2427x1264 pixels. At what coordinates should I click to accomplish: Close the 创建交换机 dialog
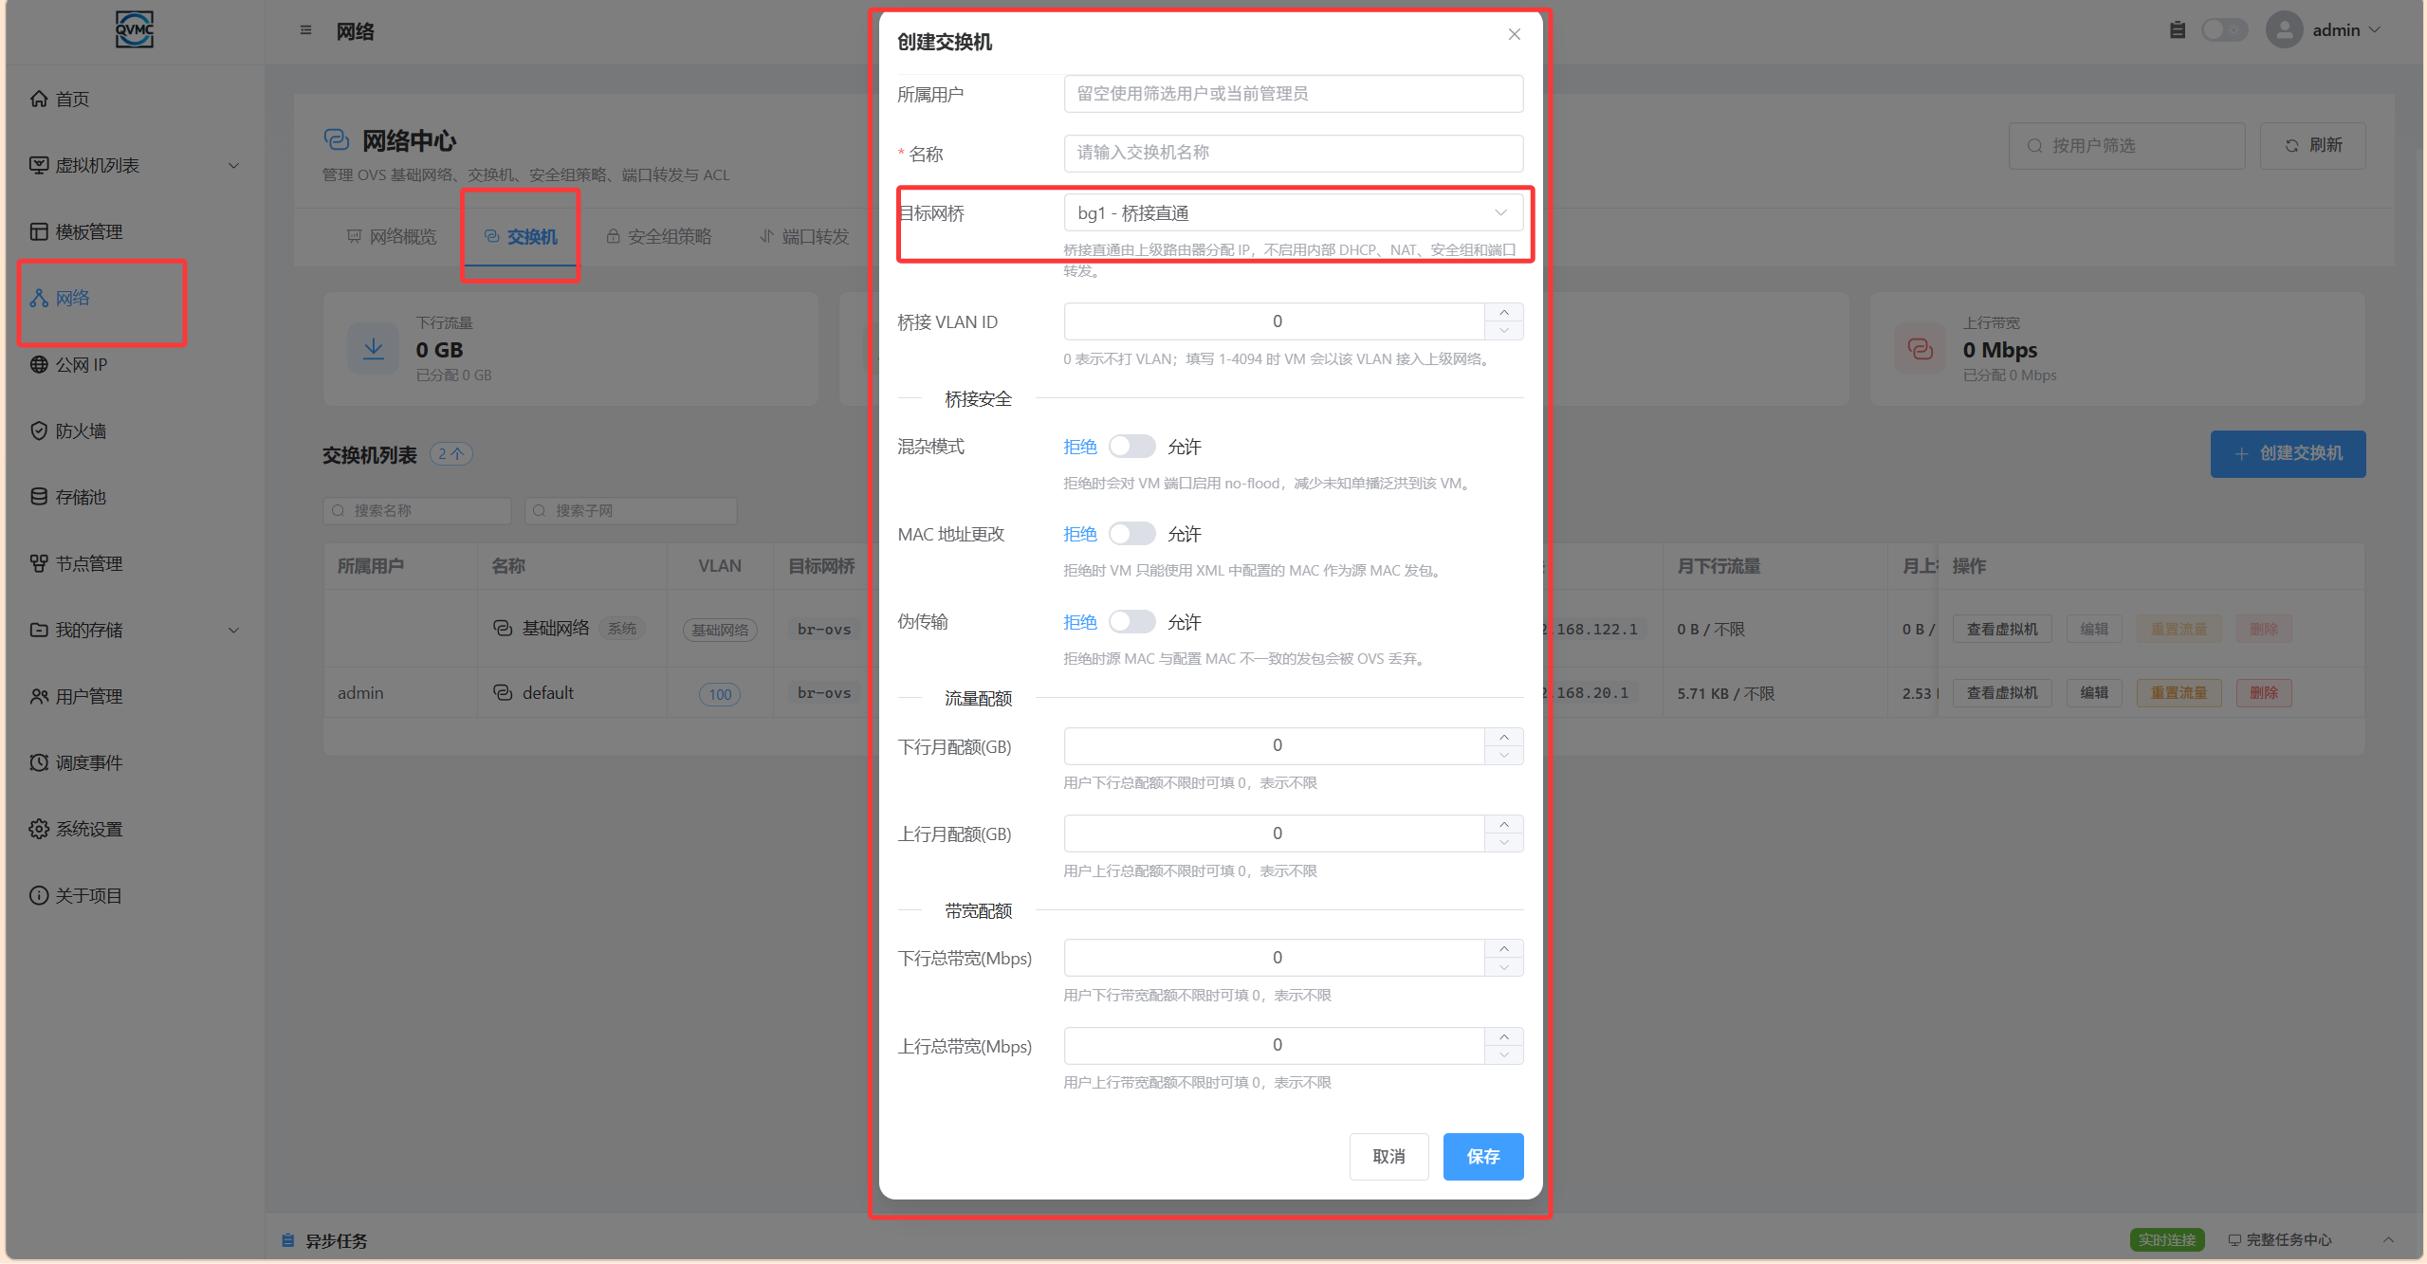coord(1514,34)
